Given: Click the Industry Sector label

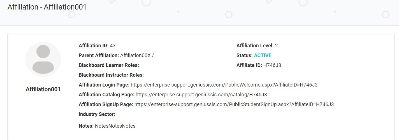Looking at the screenshot, I should (x=97, y=114).
